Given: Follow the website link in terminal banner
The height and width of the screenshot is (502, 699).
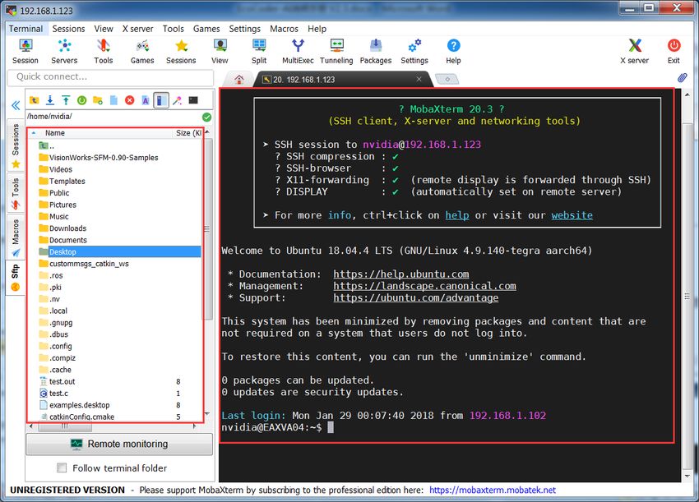Looking at the screenshot, I should (572, 215).
